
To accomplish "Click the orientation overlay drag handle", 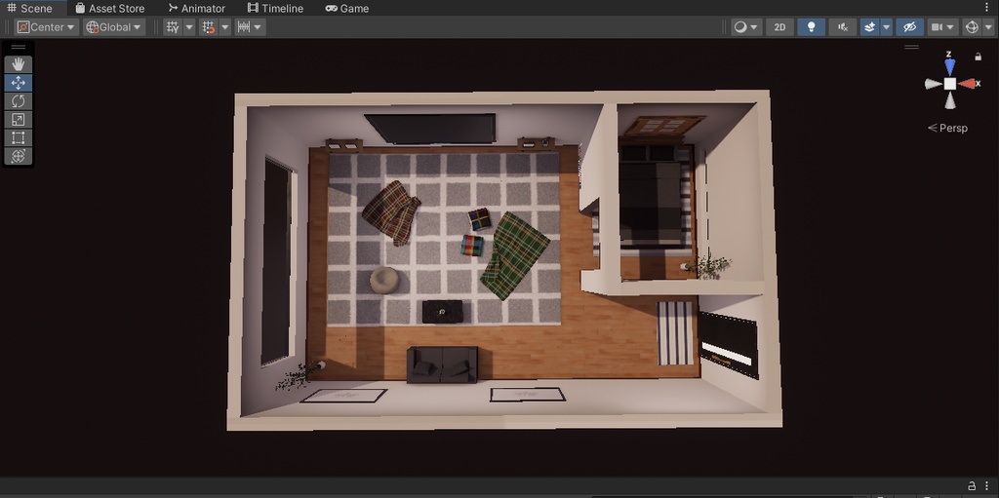I will click(912, 47).
